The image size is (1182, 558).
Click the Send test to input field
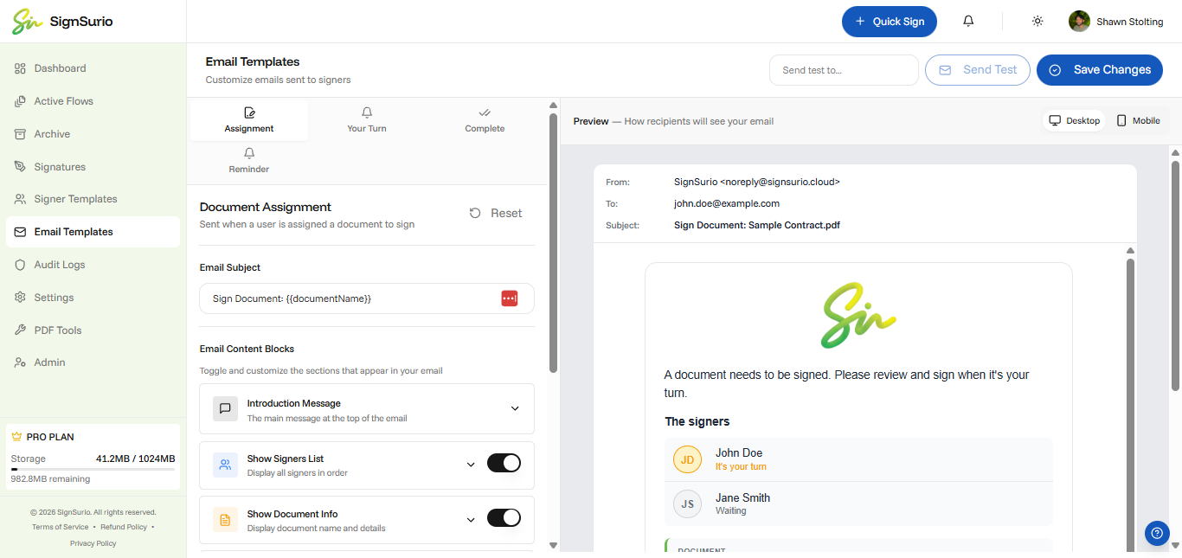pos(844,70)
